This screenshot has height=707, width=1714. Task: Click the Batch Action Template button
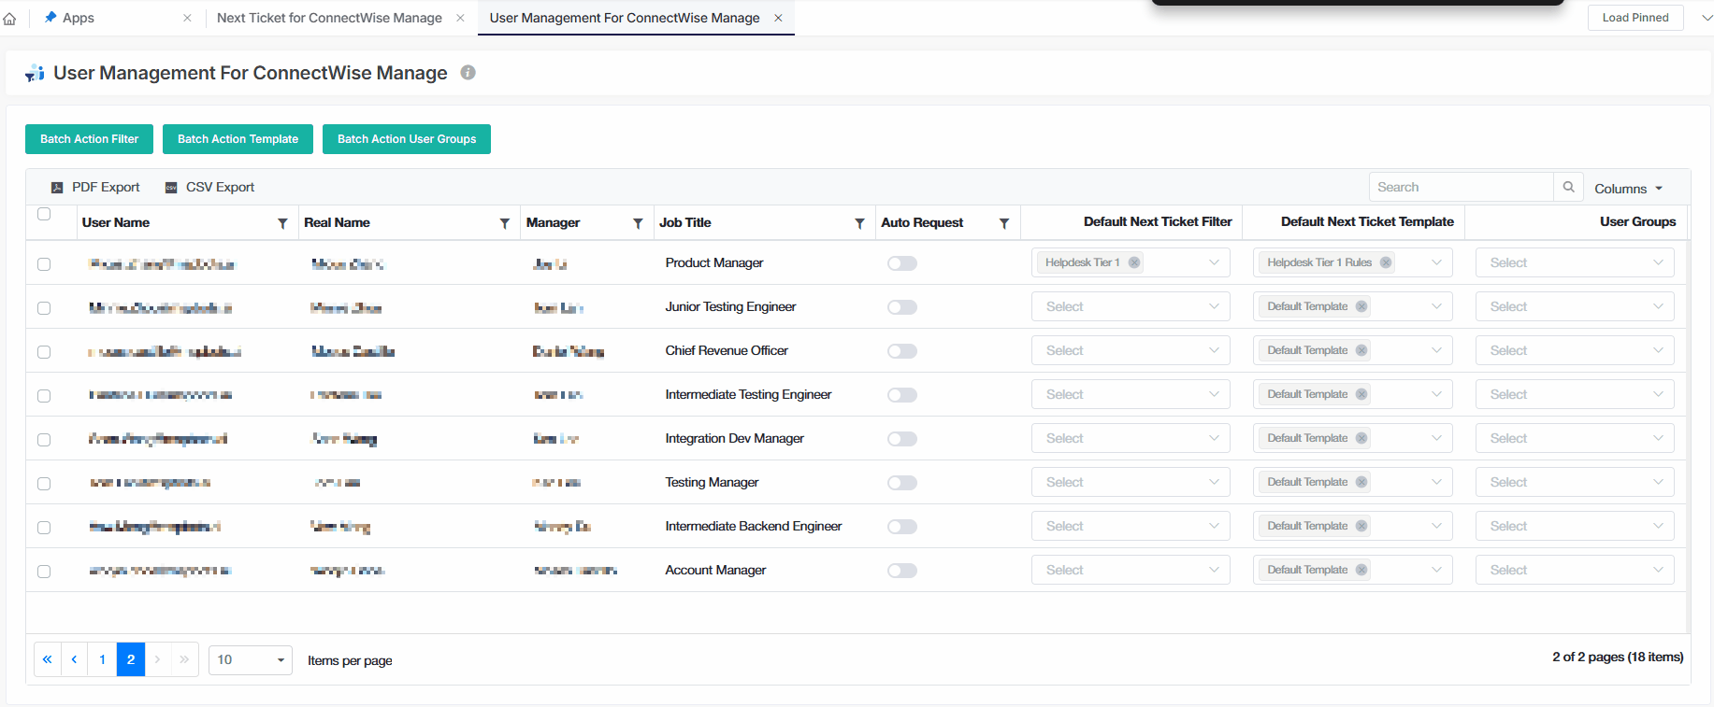pyautogui.click(x=238, y=139)
